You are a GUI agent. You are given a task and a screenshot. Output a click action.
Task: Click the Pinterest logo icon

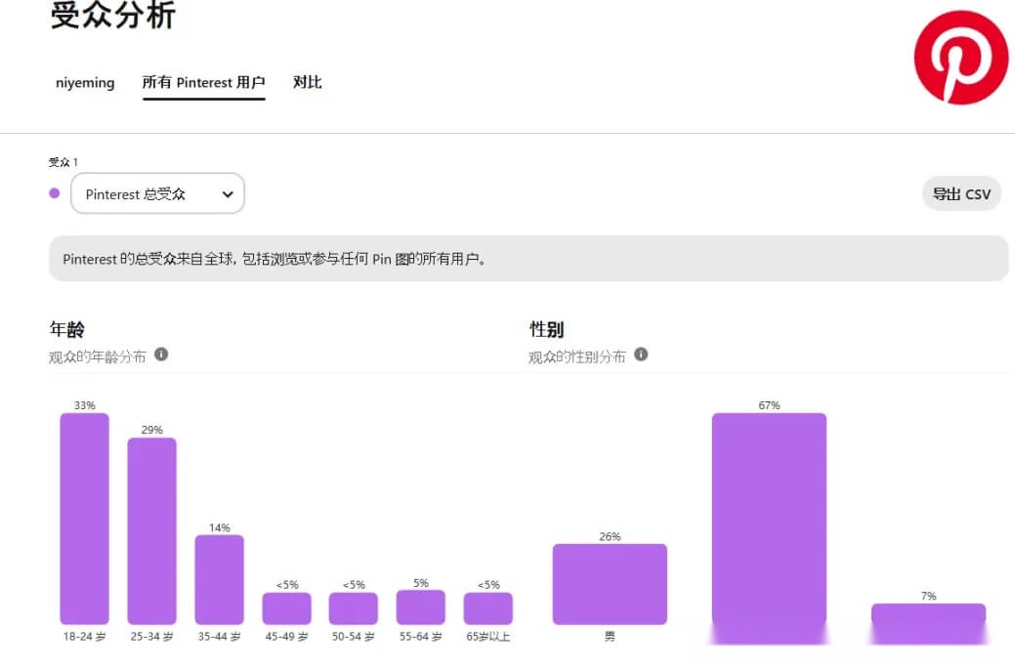(961, 57)
